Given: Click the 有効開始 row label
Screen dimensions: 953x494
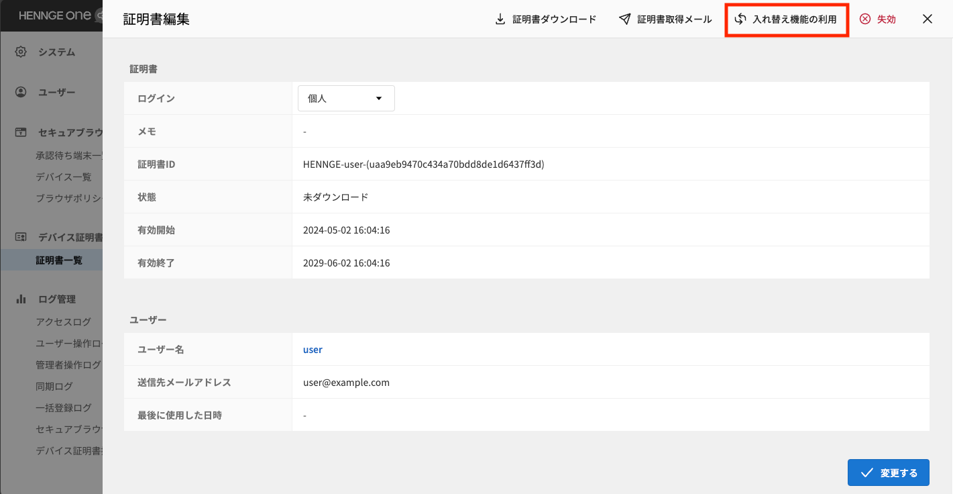Looking at the screenshot, I should coord(156,230).
